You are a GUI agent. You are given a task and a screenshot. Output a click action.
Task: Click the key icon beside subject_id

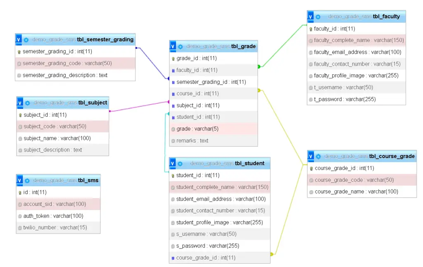point(20,115)
